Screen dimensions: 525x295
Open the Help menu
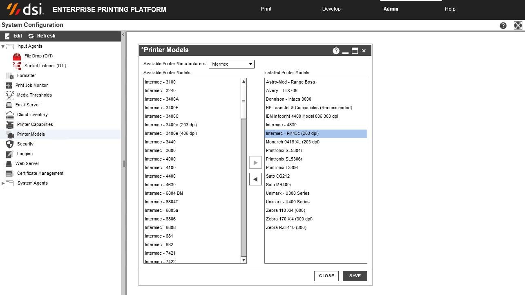pyautogui.click(x=450, y=9)
